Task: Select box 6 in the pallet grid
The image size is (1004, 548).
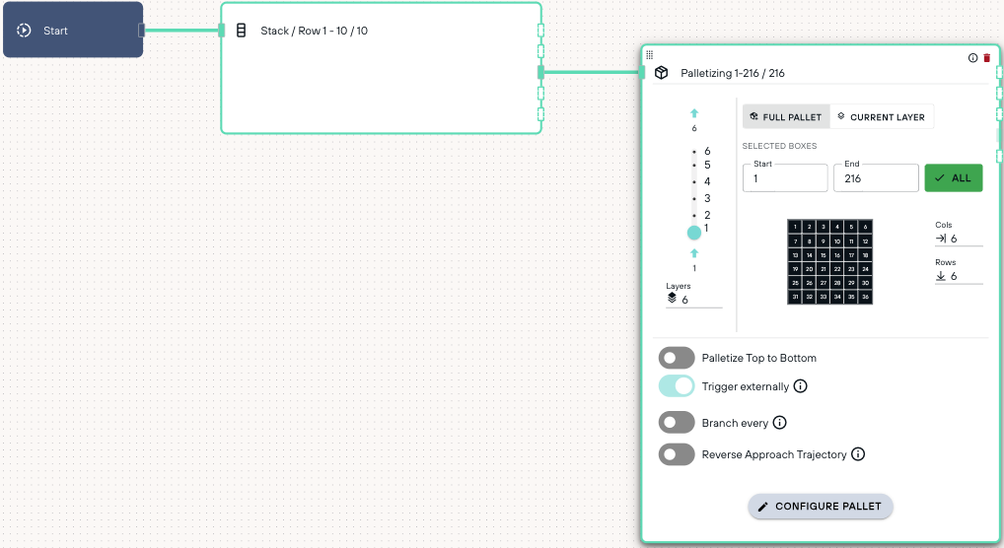Action: click(865, 227)
